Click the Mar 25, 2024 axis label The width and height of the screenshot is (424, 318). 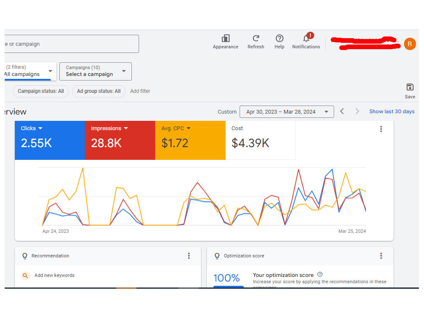352,231
